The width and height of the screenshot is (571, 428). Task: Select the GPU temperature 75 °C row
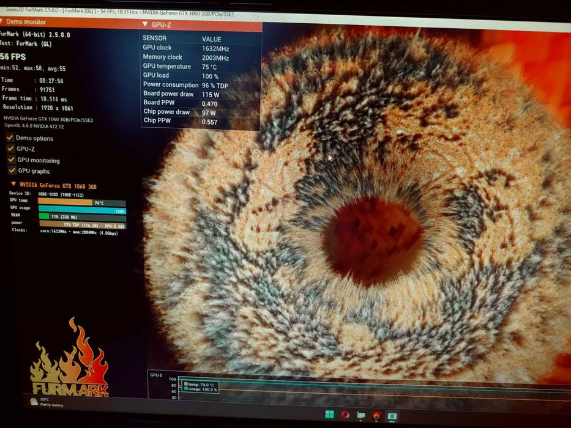point(201,67)
